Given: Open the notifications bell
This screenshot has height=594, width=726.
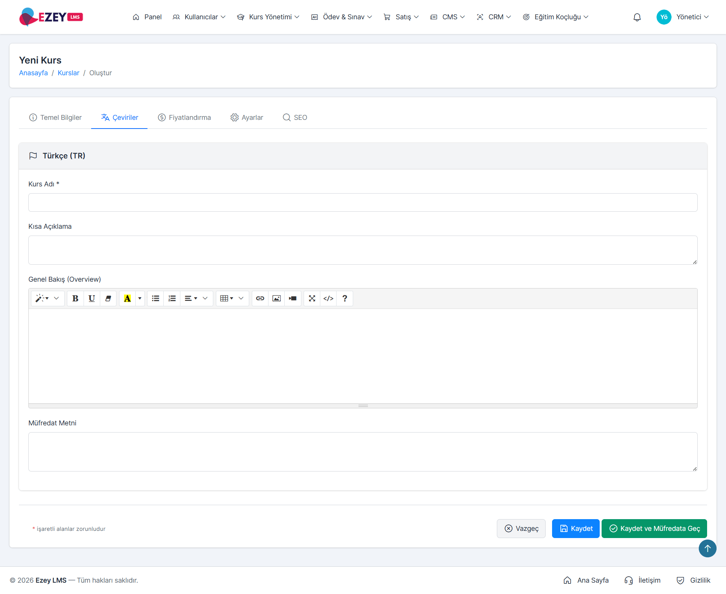Looking at the screenshot, I should pos(637,17).
